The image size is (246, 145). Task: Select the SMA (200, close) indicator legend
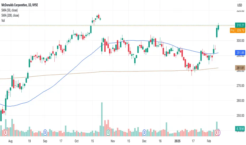(x=10, y=15)
